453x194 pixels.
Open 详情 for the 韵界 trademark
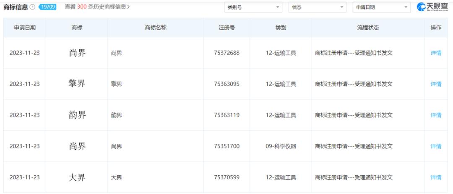(436, 115)
